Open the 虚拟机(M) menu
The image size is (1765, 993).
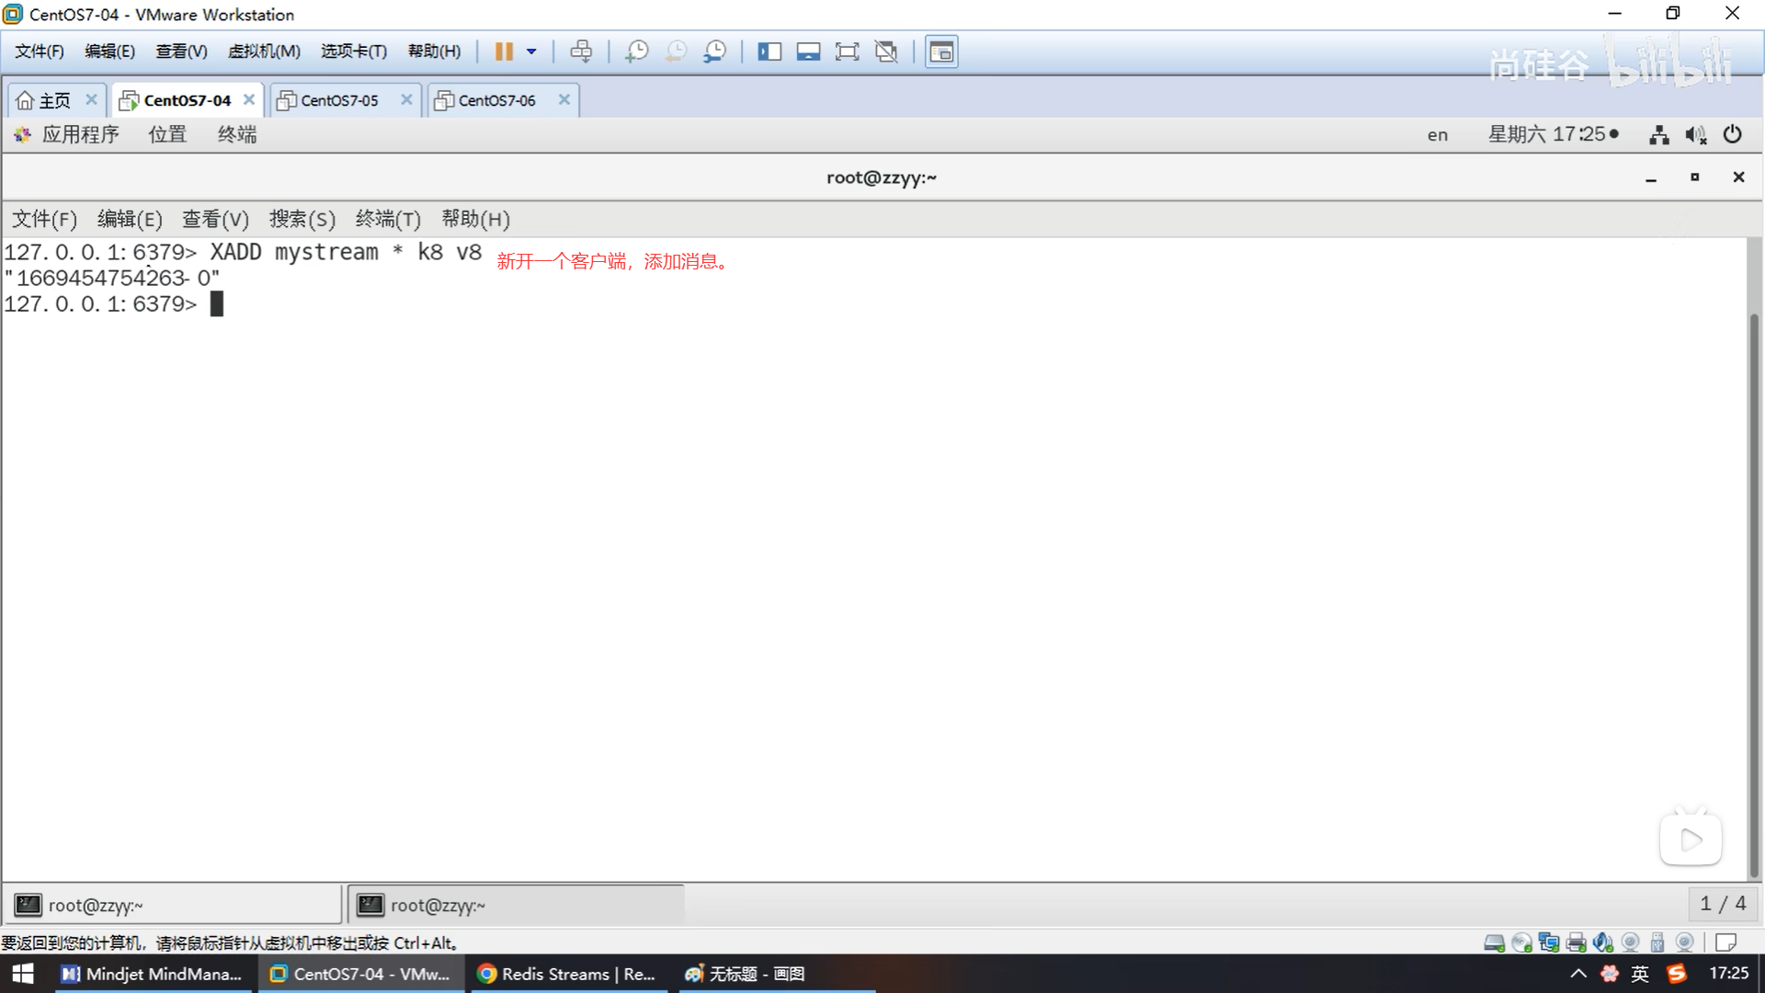[x=264, y=51]
